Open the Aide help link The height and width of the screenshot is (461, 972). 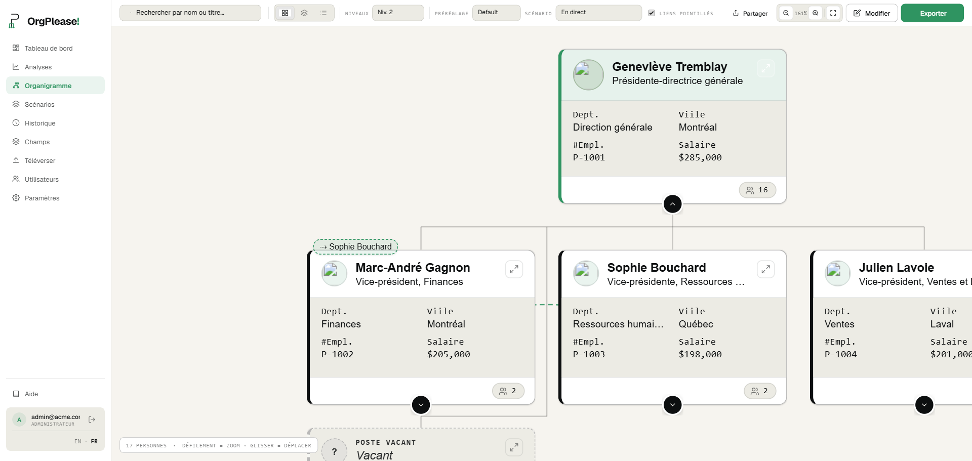click(55, 394)
